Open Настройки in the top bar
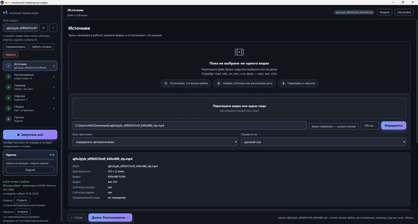The width and height of the screenshot is (418, 224). click(404, 13)
